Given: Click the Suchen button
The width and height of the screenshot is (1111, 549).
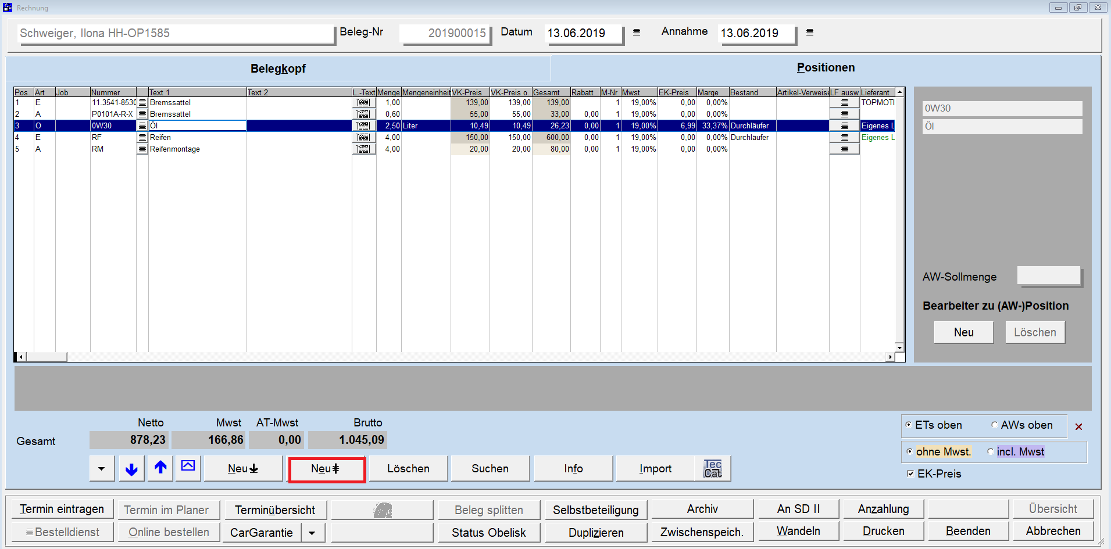Looking at the screenshot, I should point(490,468).
